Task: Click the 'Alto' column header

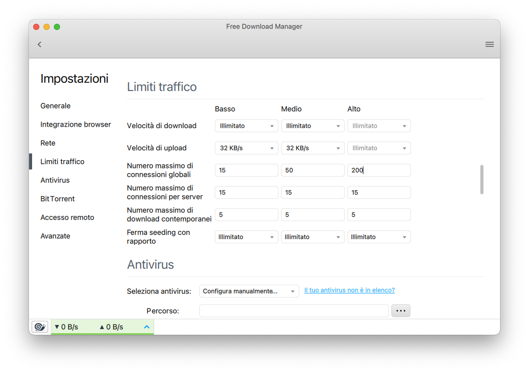Action: 354,109
